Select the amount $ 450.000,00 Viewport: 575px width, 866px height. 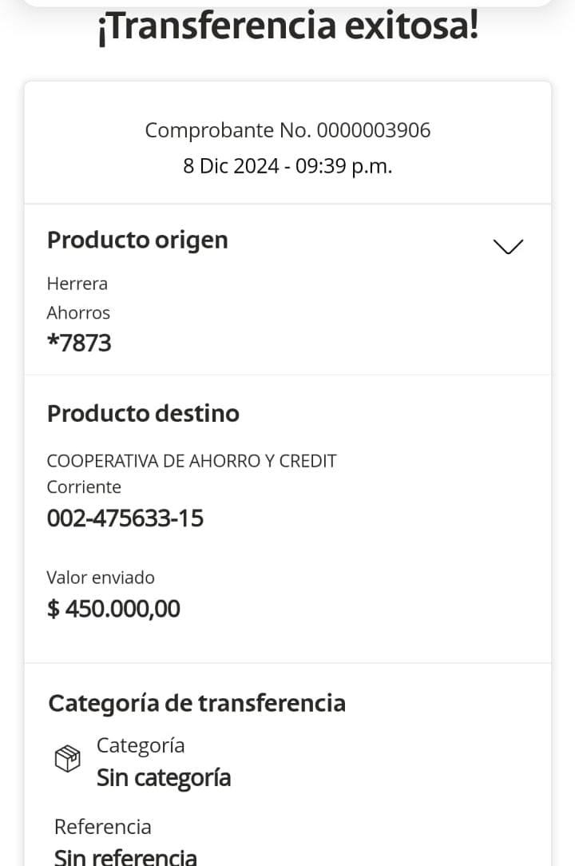coord(114,609)
